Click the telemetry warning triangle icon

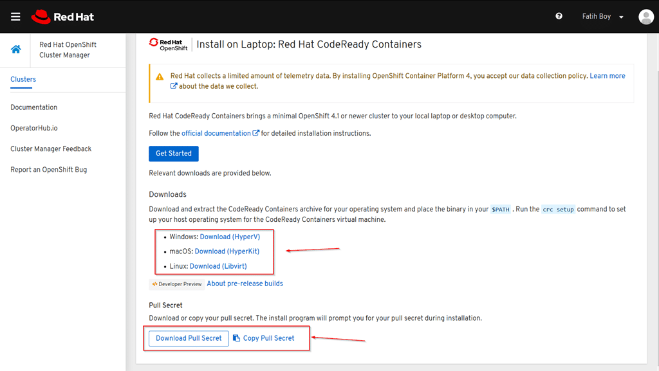click(x=160, y=77)
